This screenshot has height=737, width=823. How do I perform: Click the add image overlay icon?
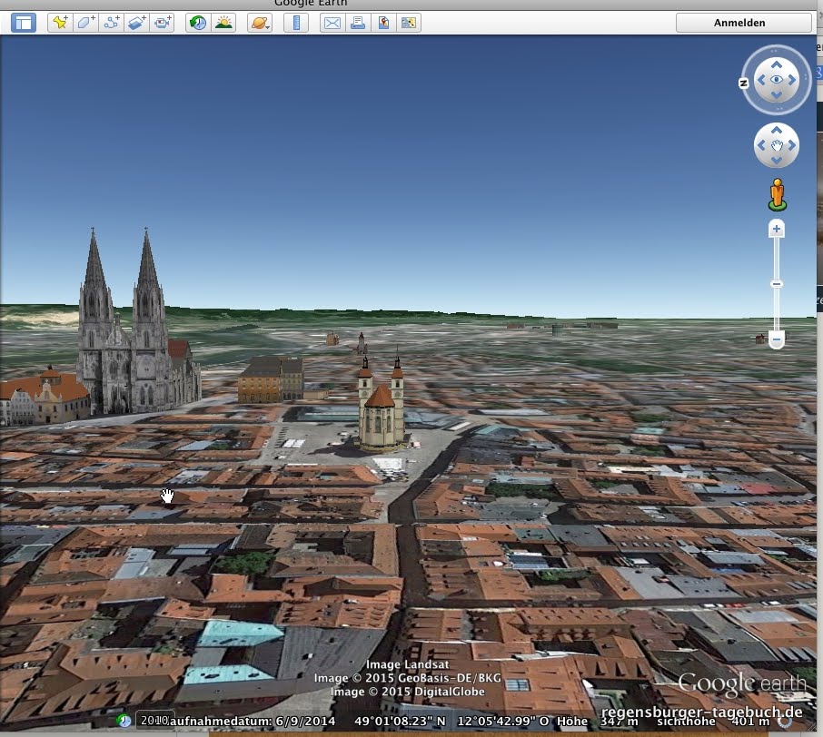click(137, 23)
